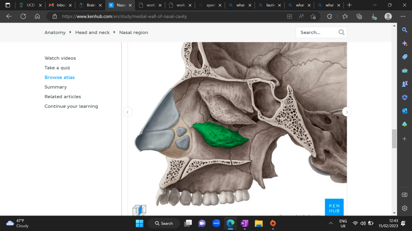Open taskbar Search box

click(x=164, y=223)
